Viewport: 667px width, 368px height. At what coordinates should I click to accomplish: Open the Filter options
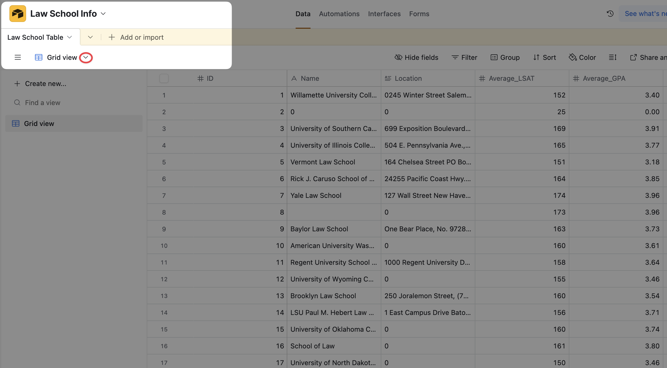pos(464,57)
